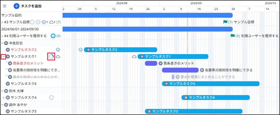Toggle the empty status circle for サンプルタスク4
The image size is (280, 115).
coord(52,97)
